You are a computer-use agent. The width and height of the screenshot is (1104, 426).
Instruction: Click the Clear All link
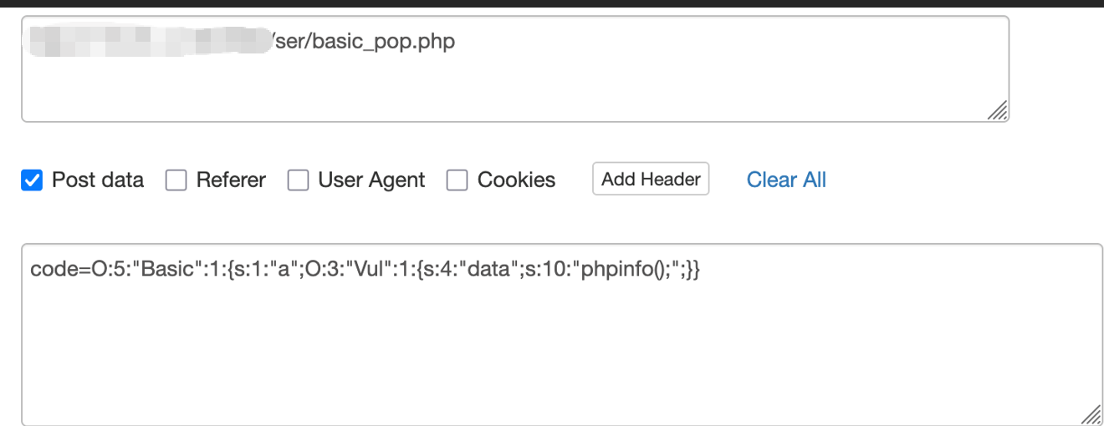click(786, 180)
